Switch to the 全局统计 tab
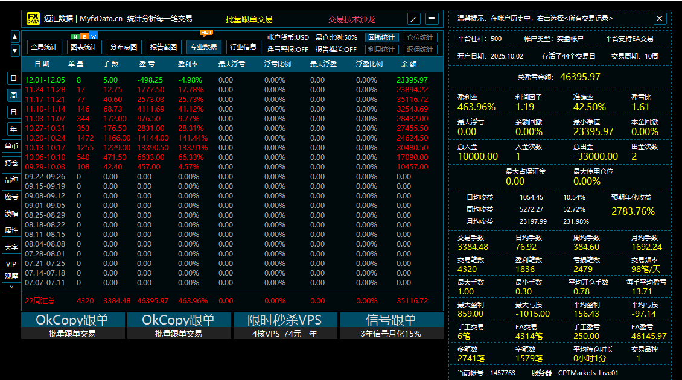The image size is (682, 380). (x=43, y=46)
